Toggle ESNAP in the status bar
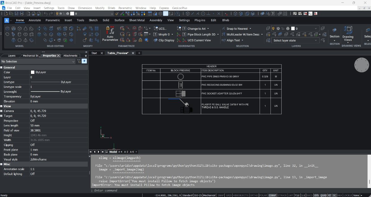Viewport: 371px width, 197px height. [272, 195]
